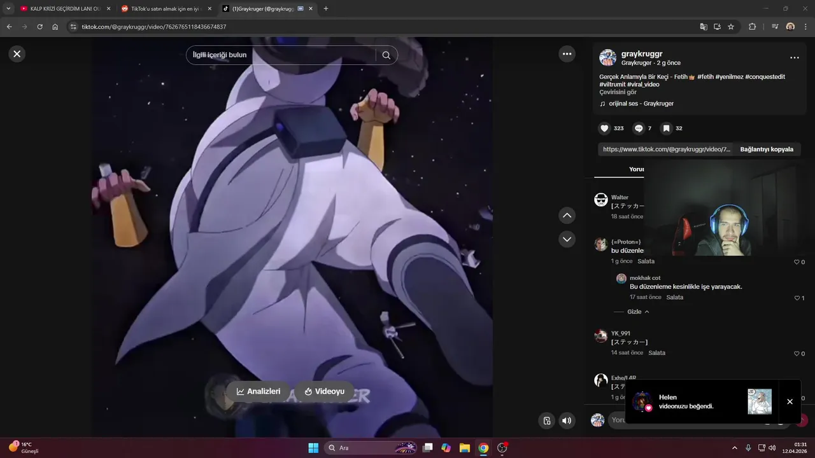The image size is (815, 458).
Task: Go back in browser history
Action: [10, 27]
